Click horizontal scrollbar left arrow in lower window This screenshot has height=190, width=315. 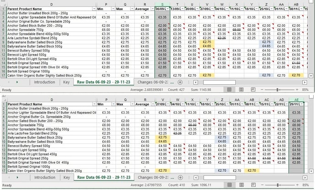(196, 178)
